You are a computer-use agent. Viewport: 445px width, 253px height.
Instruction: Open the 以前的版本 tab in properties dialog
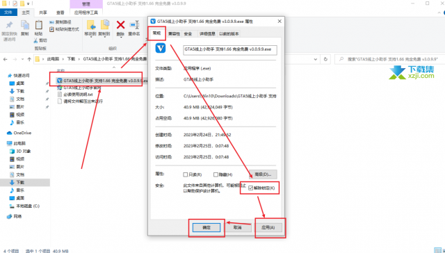[x=229, y=34]
